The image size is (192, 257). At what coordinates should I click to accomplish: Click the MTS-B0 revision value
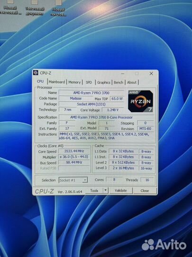(x=146, y=128)
